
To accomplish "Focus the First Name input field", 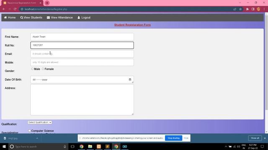I will pyautogui.click(x=82, y=37).
